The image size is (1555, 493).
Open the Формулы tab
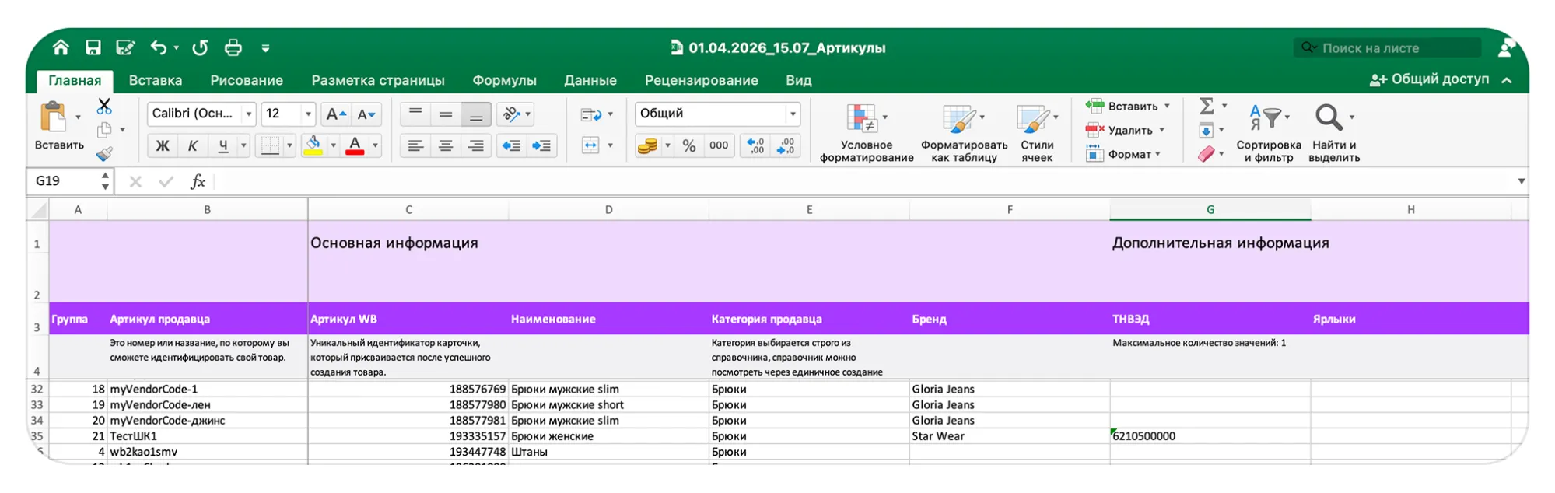(504, 80)
